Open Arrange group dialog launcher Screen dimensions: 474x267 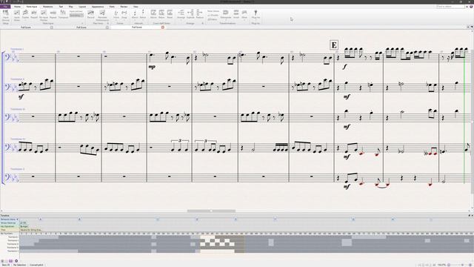202,23
